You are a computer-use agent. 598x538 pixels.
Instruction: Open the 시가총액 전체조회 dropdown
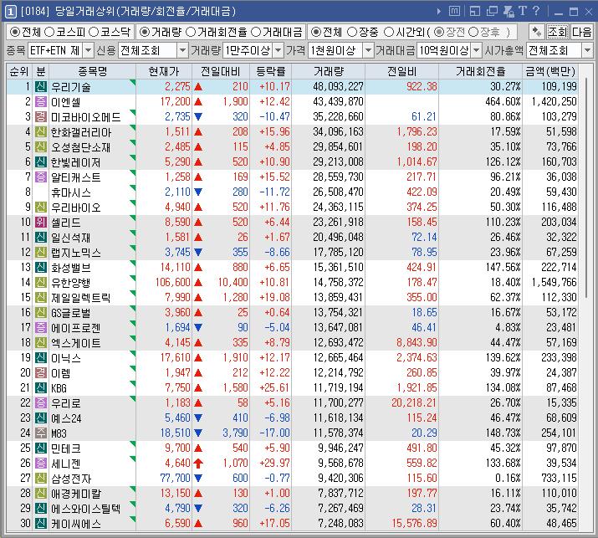click(587, 50)
